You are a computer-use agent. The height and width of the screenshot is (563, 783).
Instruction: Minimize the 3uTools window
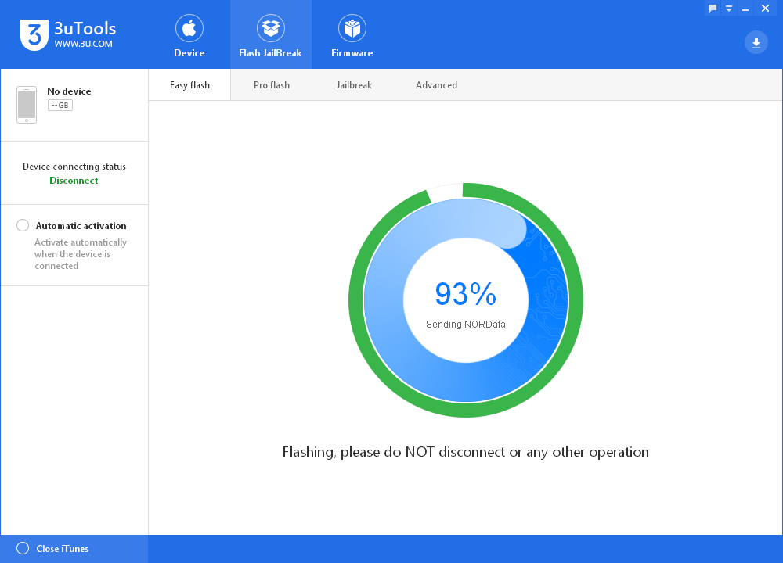(x=745, y=9)
